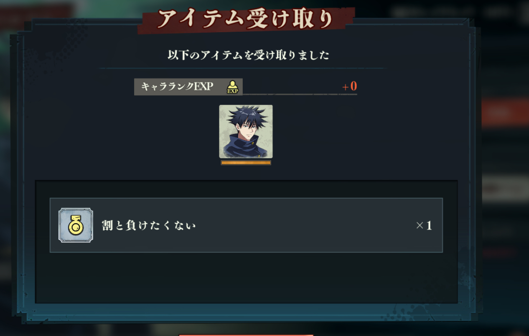Screen dimensions: 529x336
Task: Select the 割と負けたくない item row
Action: 246,225
